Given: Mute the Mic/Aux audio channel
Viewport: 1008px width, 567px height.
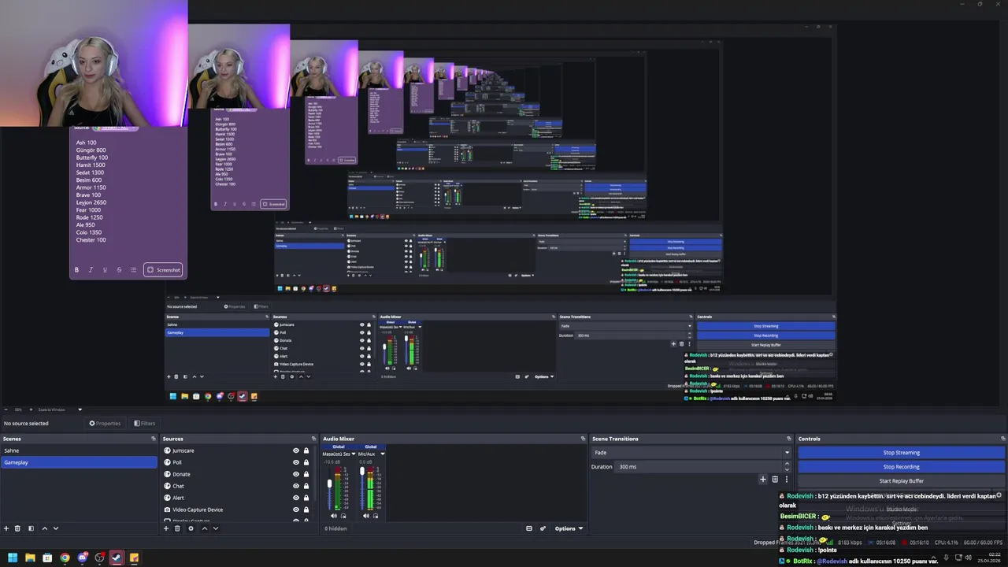Looking at the screenshot, I should click(x=366, y=516).
